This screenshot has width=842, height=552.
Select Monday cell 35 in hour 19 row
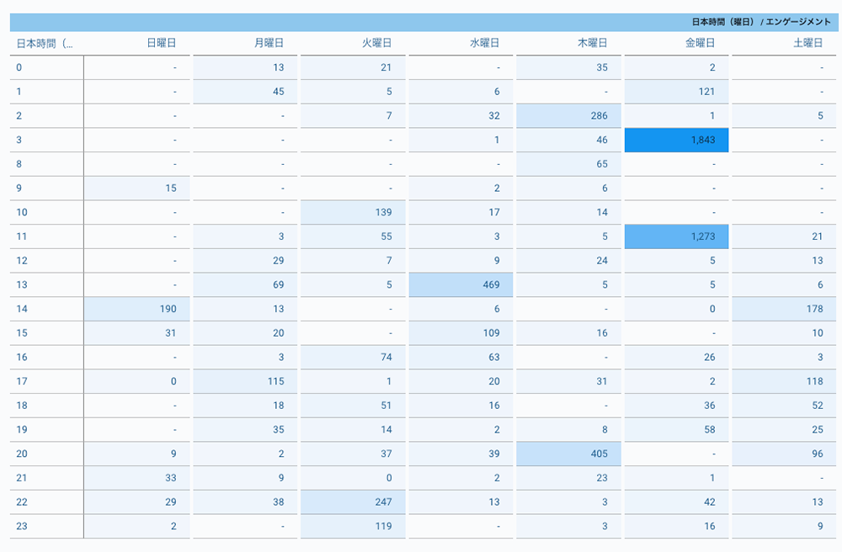[x=245, y=430]
